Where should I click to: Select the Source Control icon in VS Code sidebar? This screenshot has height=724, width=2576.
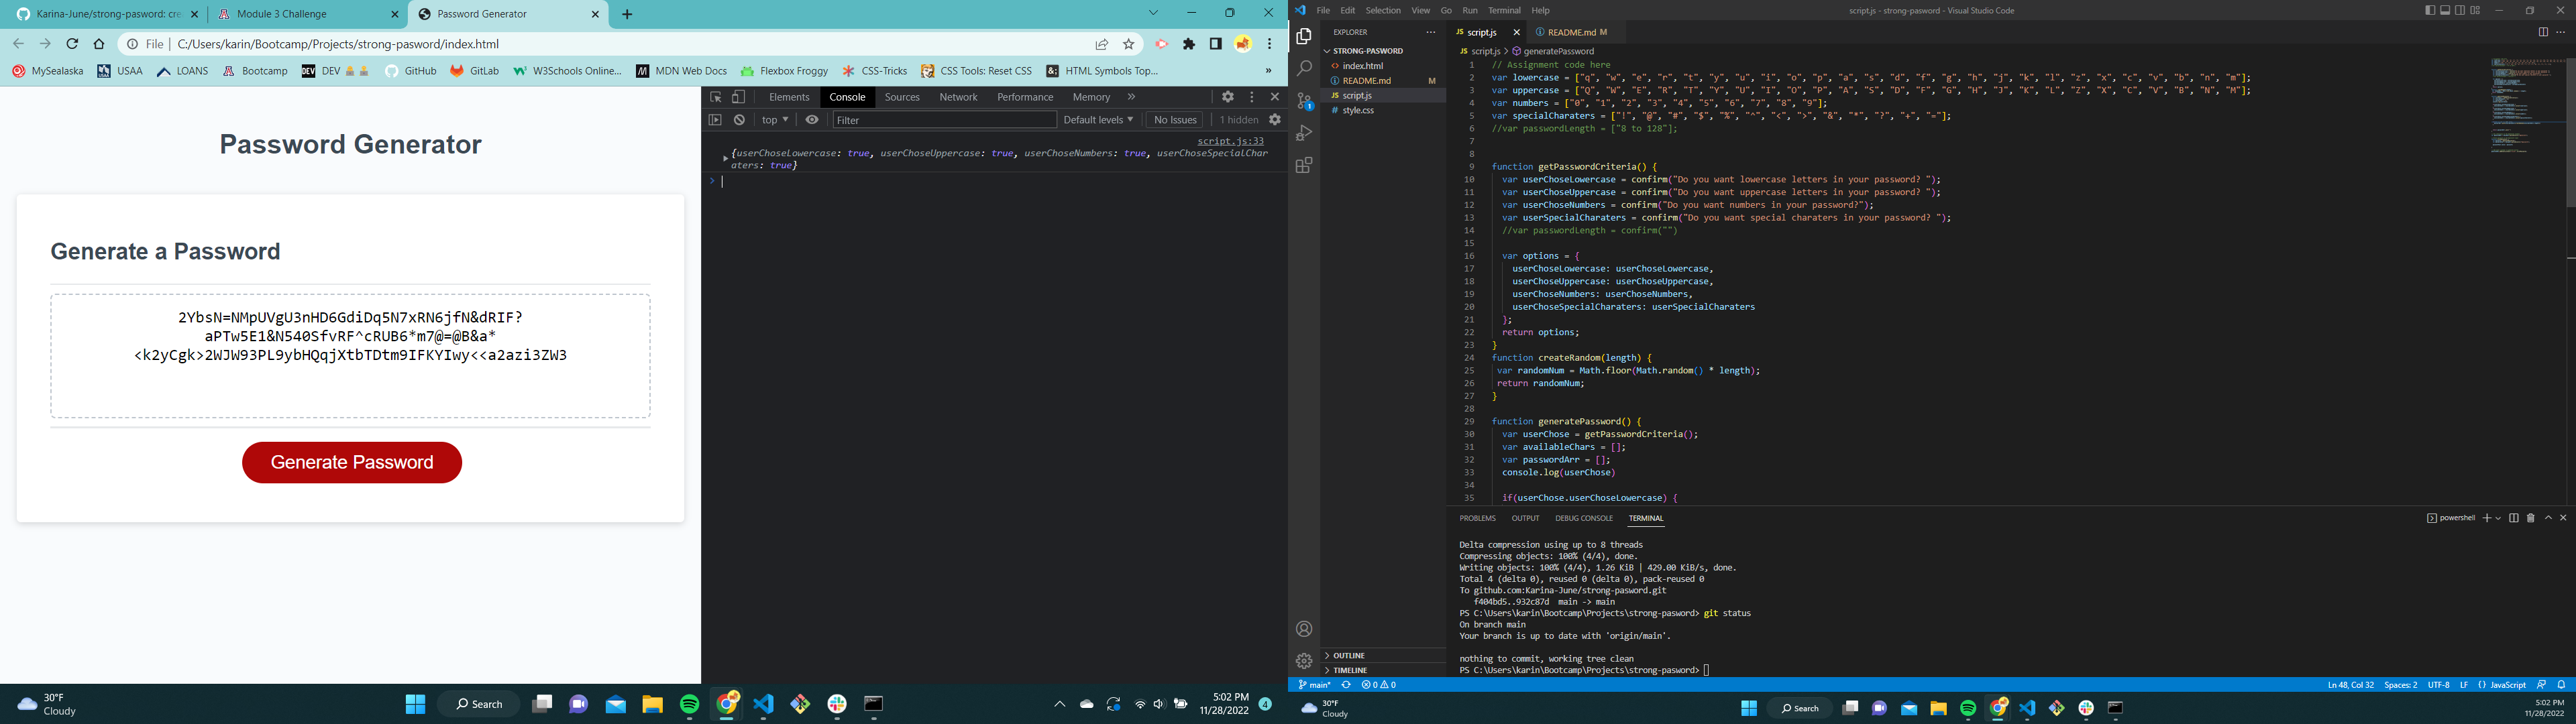pyautogui.click(x=1304, y=100)
